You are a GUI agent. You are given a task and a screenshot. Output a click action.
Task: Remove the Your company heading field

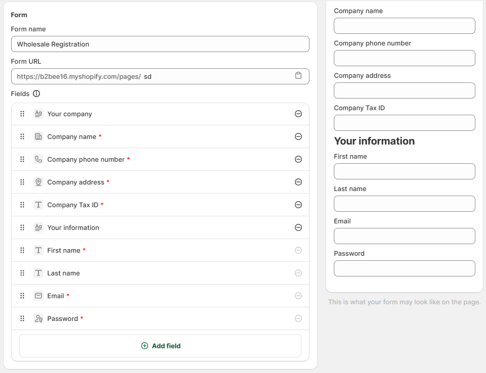(x=298, y=114)
